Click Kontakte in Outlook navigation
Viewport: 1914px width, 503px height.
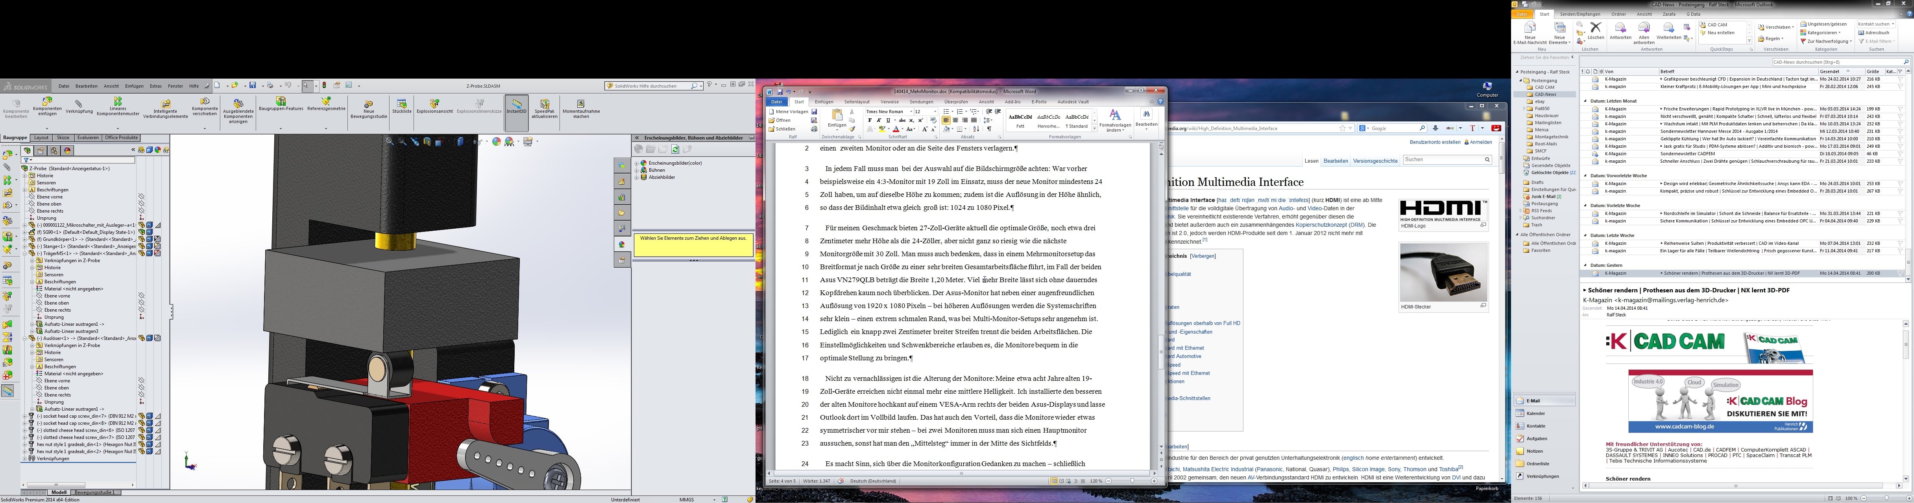point(1536,426)
